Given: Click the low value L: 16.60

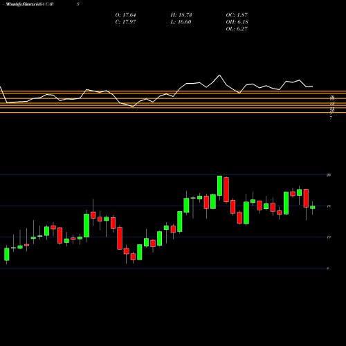Looking at the screenshot, I should [x=181, y=22].
